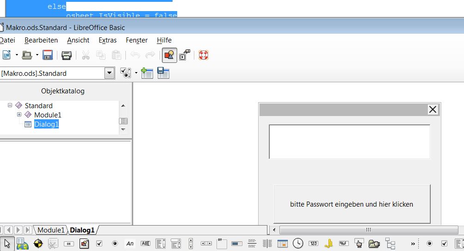Click the Export Dialog icon
The width and height of the screenshot is (464, 251).
pos(163,73)
